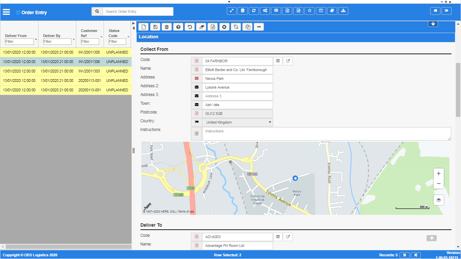Sort by Deliver From column arrow
461x259 pixels.
36,39
